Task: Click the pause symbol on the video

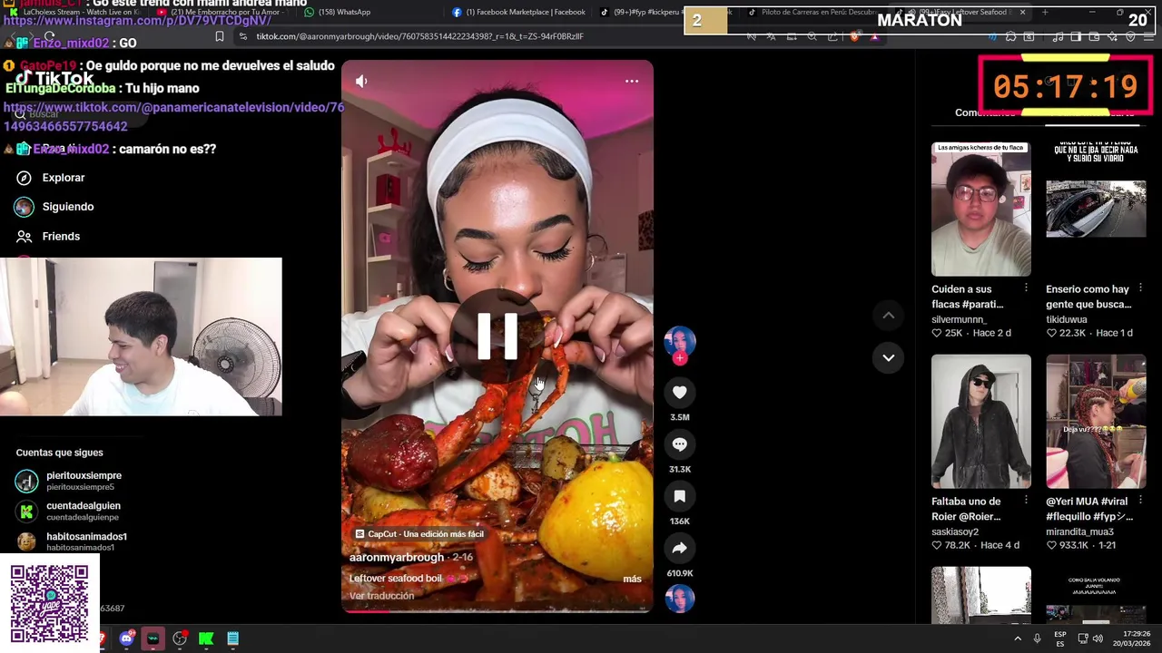Action: pyautogui.click(x=497, y=336)
